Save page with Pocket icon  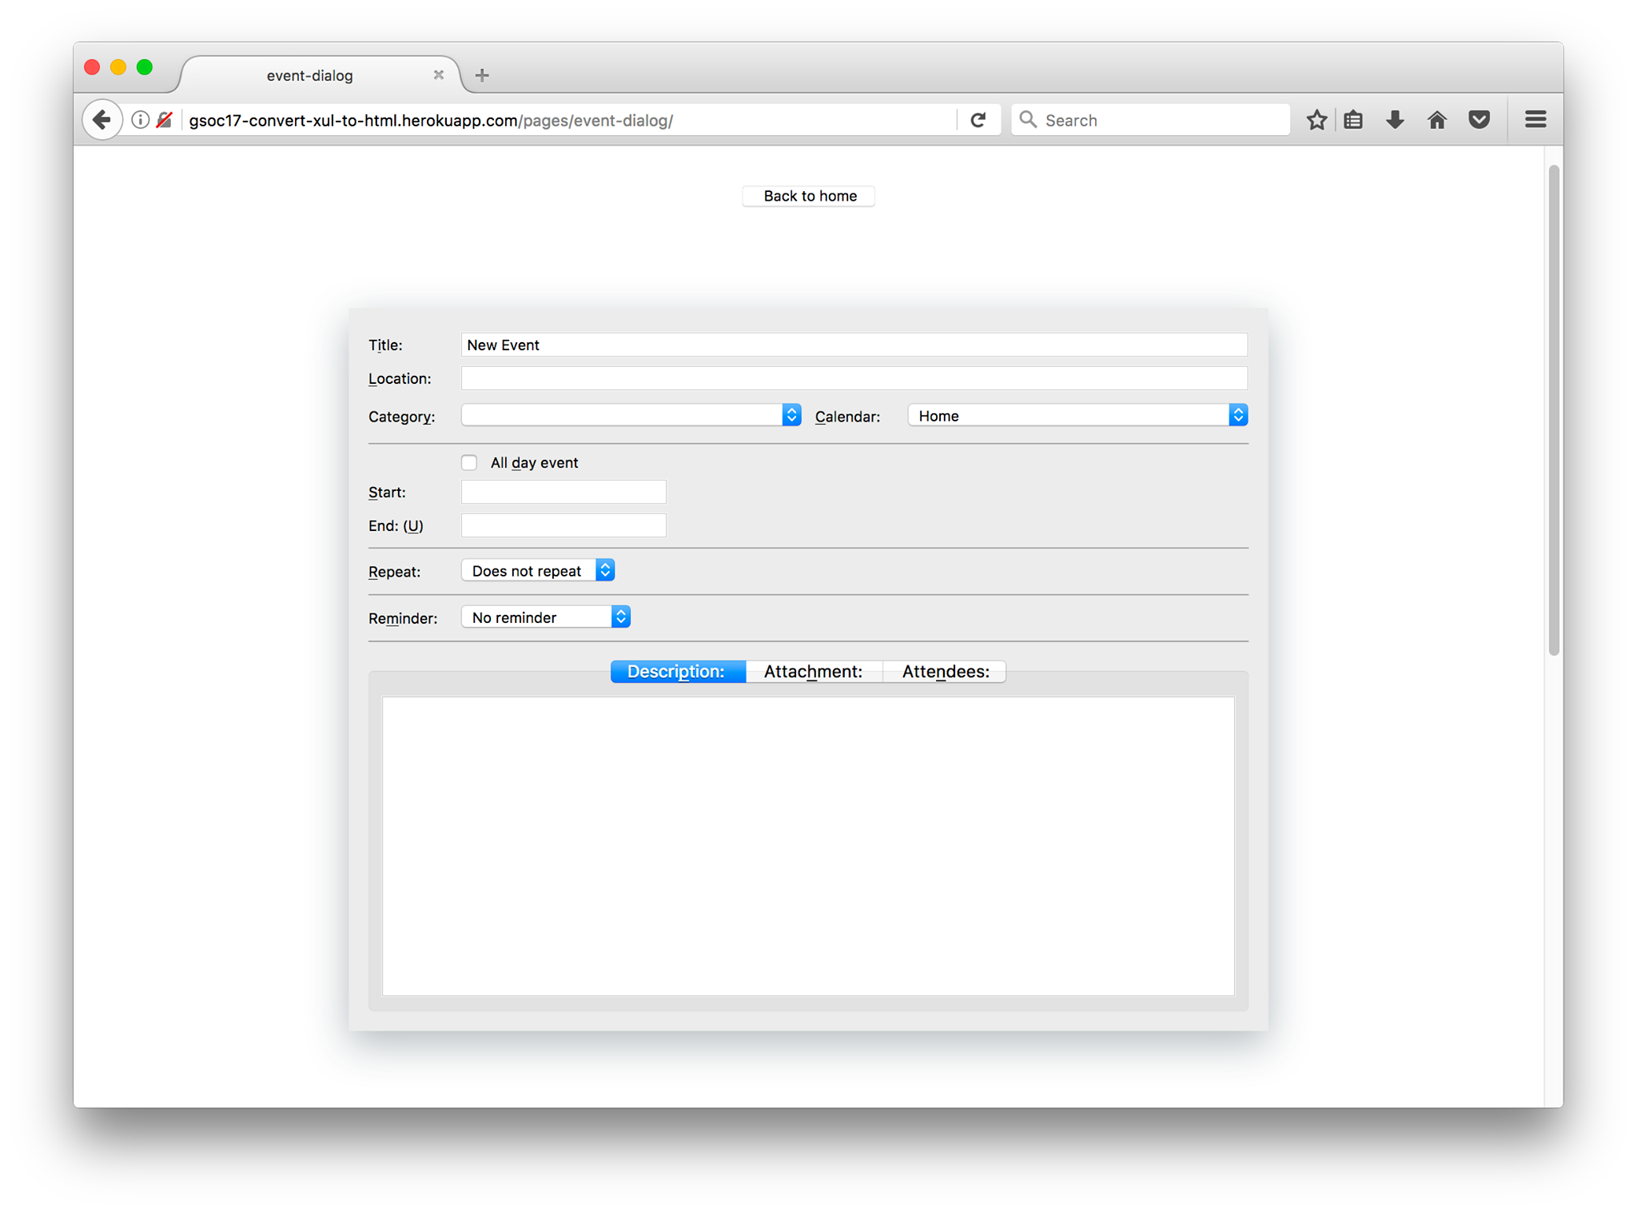tap(1479, 120)
